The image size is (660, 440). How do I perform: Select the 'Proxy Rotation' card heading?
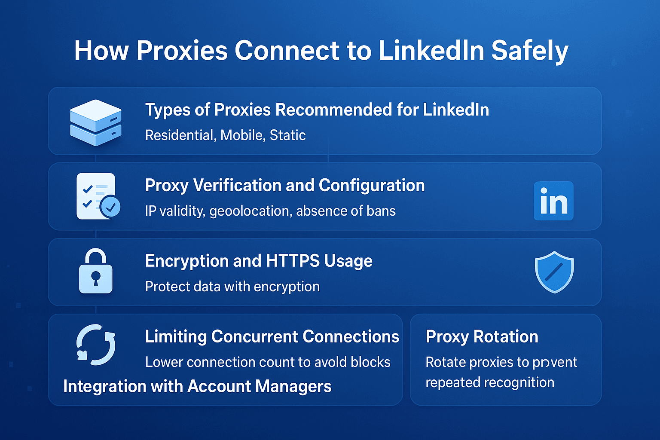482,336
